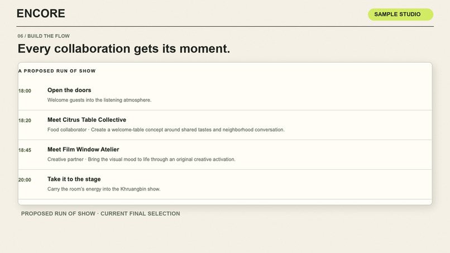Click the ENCORE logo text
450x253 pixels.
41,13
